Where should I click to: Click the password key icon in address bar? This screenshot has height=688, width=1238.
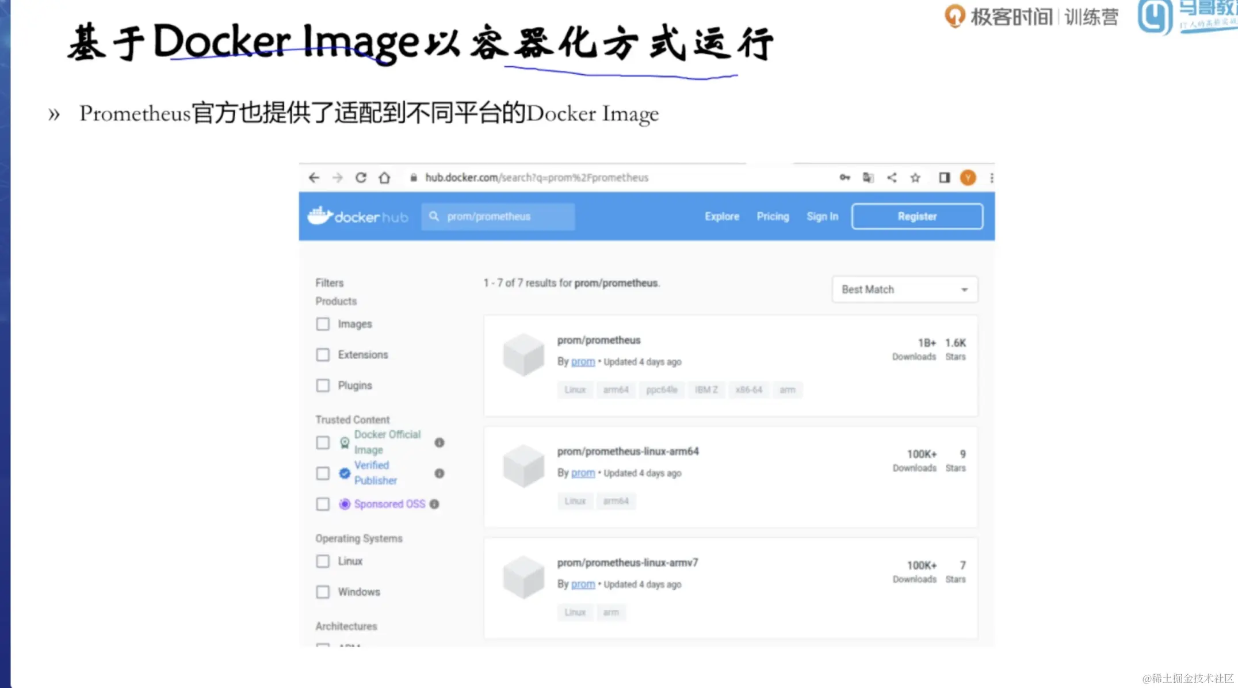pyautogui.click(x=845, y=178)
